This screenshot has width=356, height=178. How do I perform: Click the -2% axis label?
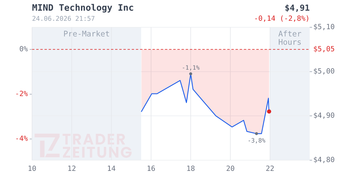point(22,94)
